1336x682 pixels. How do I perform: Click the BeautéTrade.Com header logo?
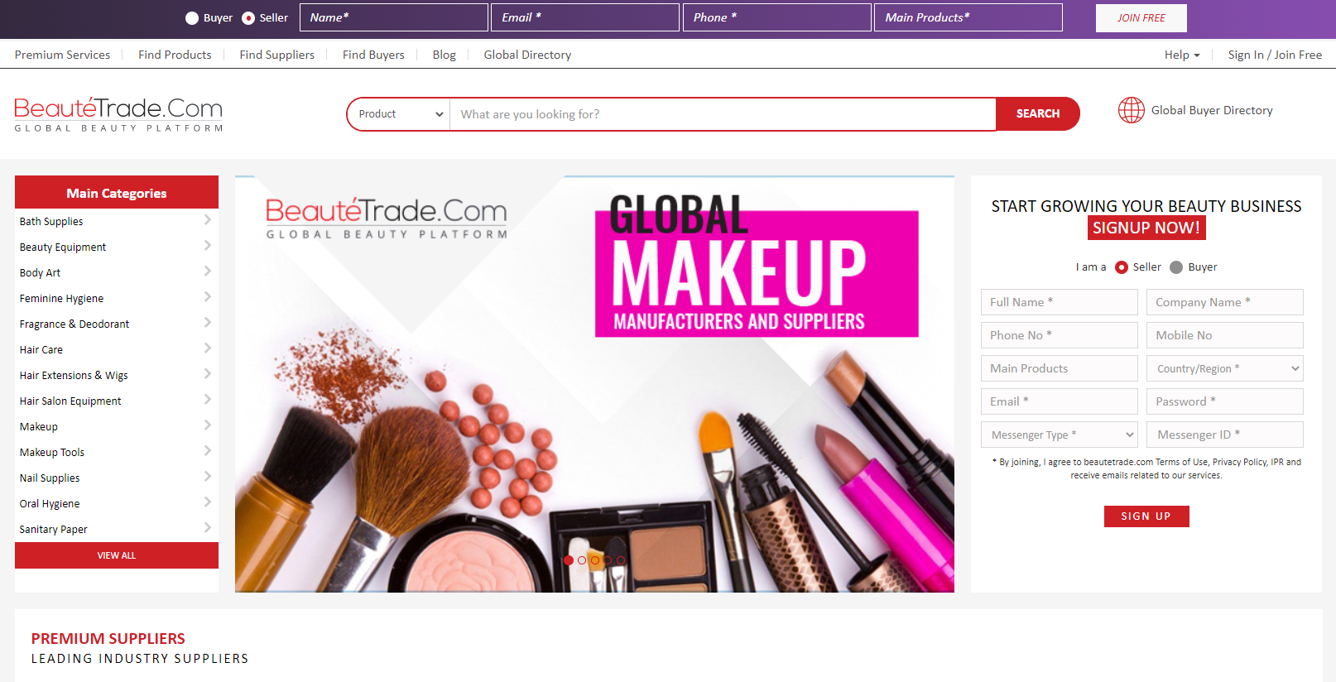point(118,114)
